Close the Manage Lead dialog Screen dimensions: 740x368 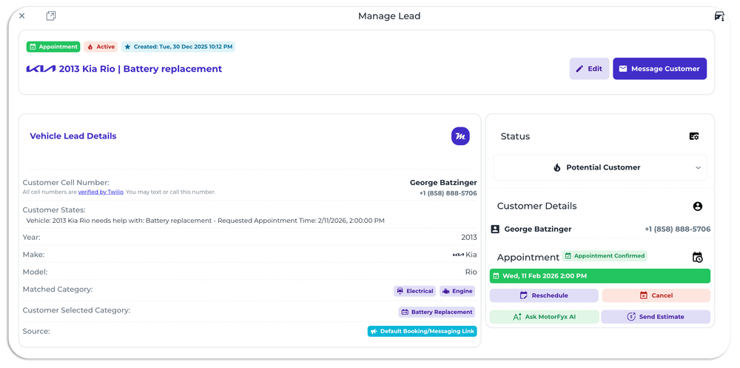pyautogui.click(x=21, y=16)
